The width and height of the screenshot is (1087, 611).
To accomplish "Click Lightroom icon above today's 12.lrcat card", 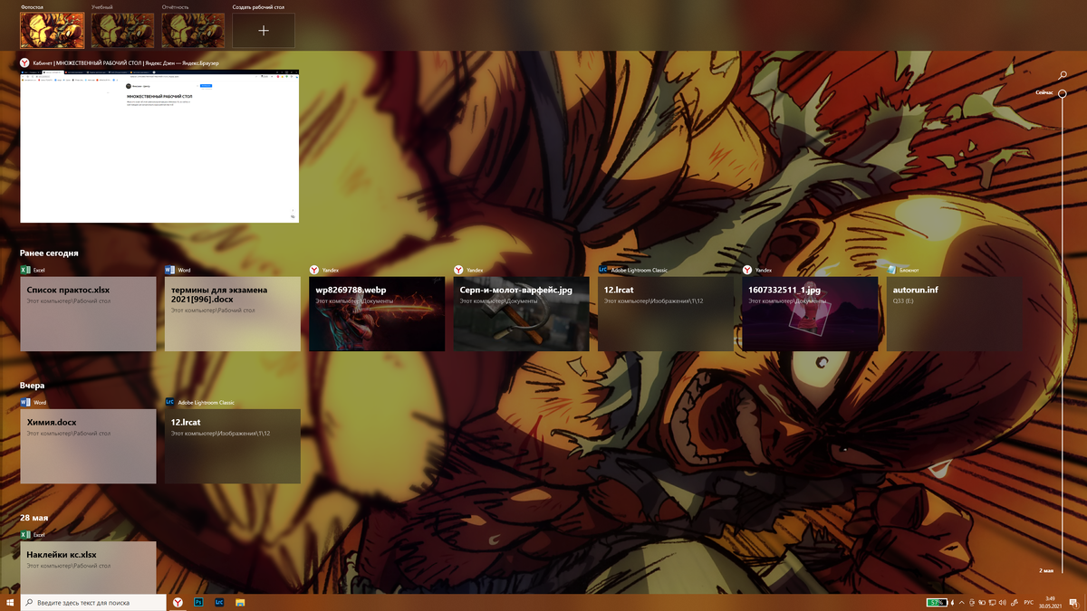I will (602, 270).
